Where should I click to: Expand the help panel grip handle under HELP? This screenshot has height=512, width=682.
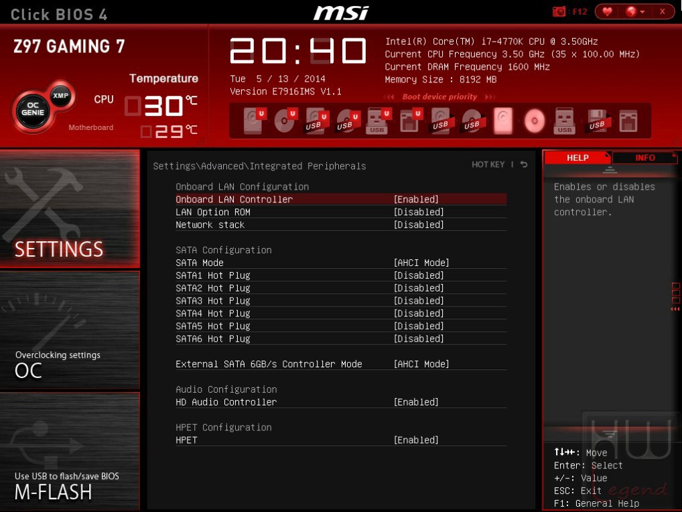610,170
